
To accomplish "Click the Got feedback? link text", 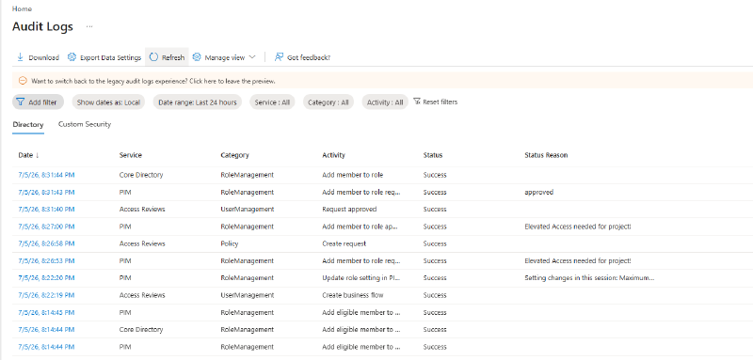I will [309, 57].
